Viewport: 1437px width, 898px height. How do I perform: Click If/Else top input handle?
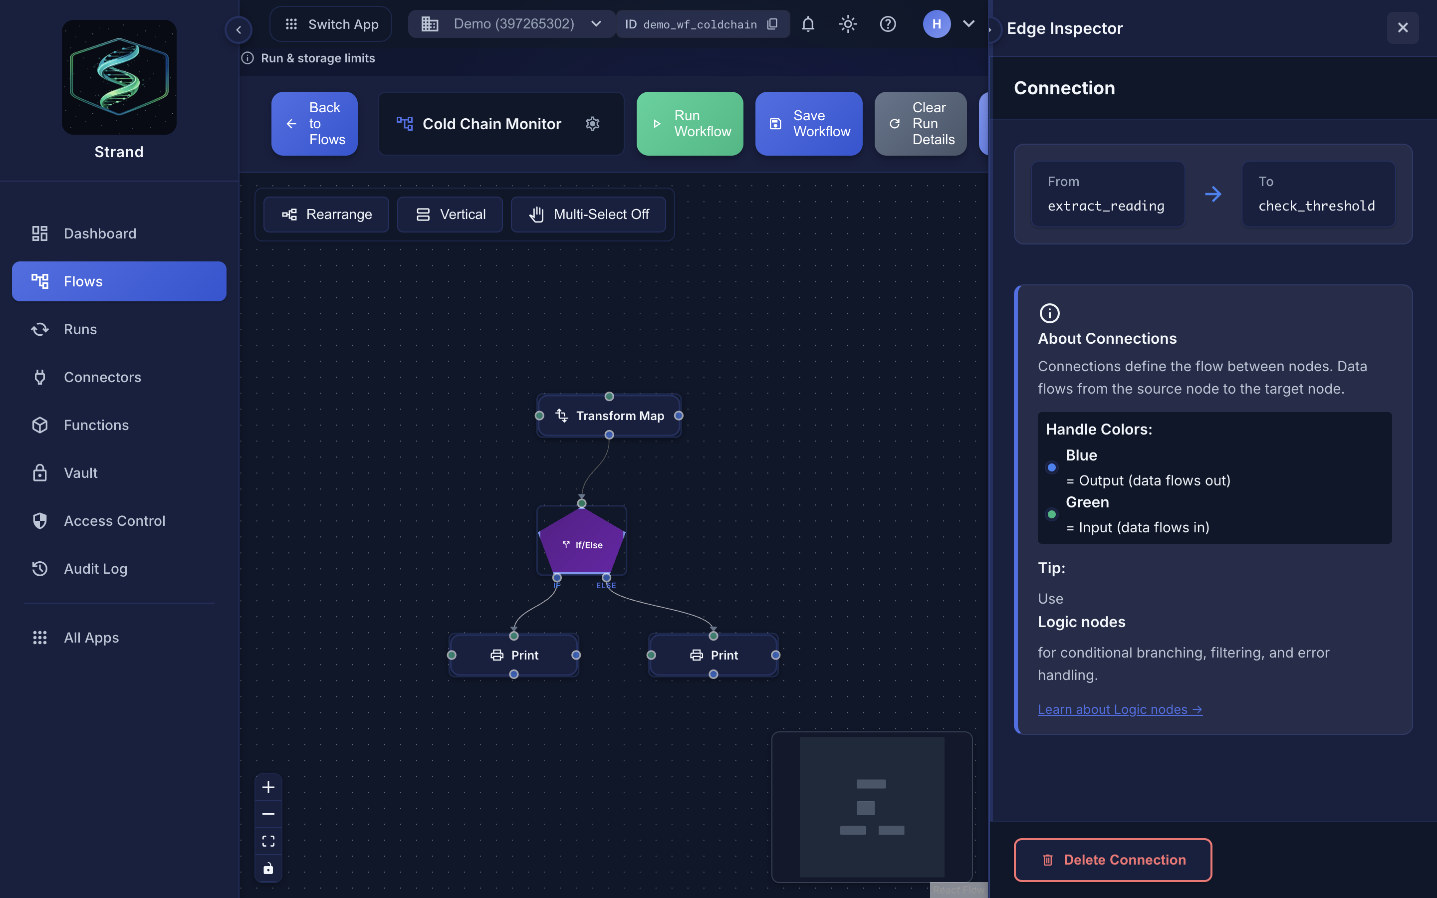pyautogui.click(x=582, y=504)
